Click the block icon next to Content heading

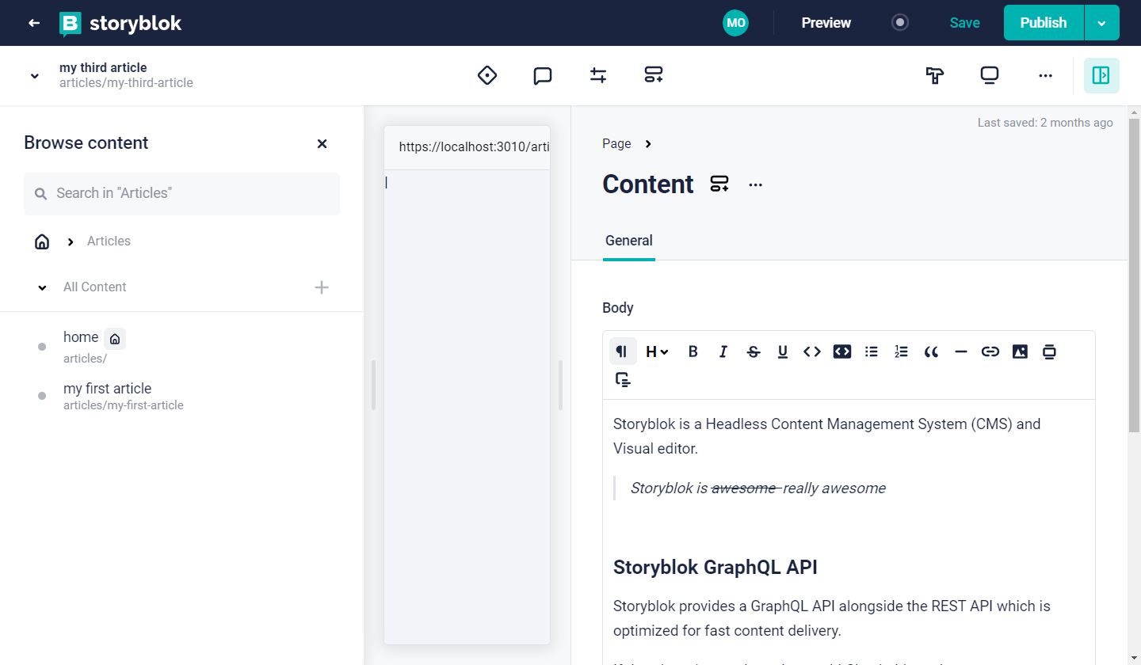(x=719, y=184)
